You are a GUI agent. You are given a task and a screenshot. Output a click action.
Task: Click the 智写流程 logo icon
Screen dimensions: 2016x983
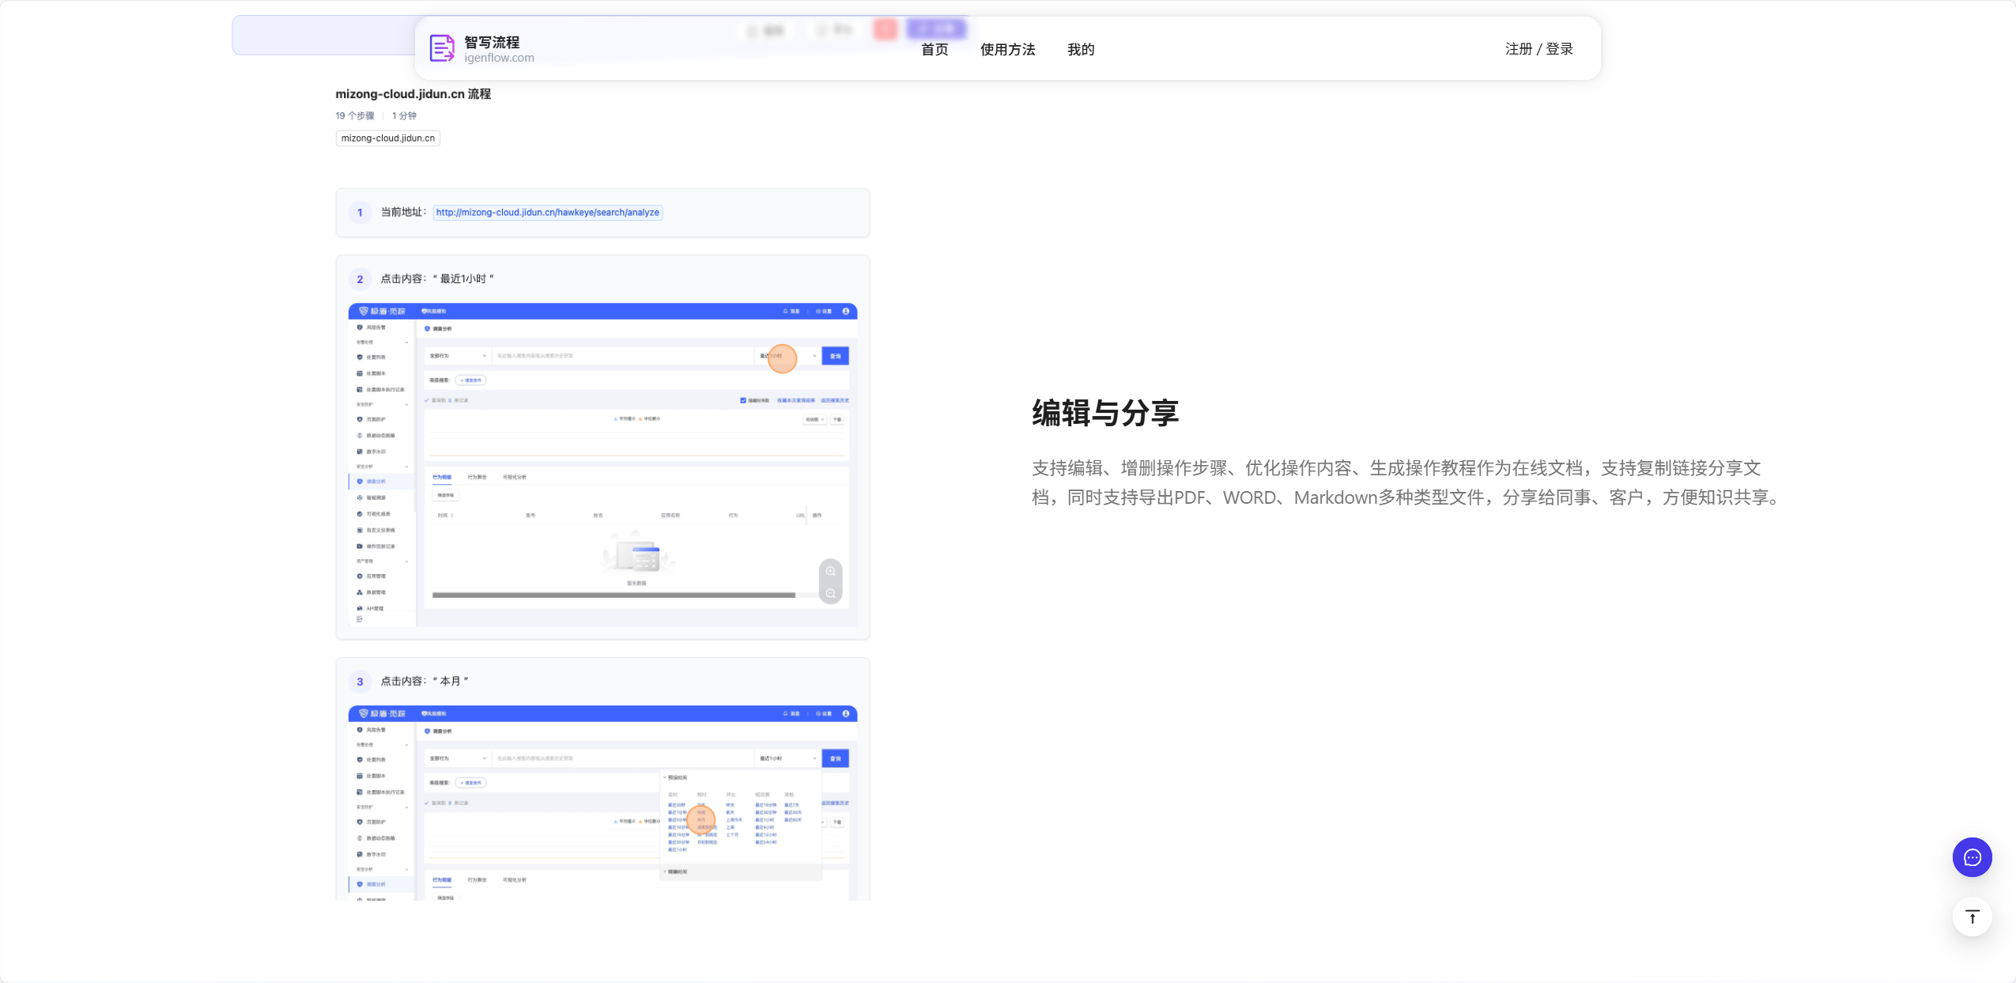pyautogui.click(x=442, y=48)
